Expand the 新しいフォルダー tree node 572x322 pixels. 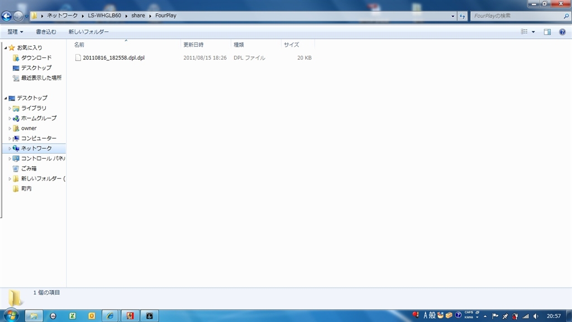(10, 179)
